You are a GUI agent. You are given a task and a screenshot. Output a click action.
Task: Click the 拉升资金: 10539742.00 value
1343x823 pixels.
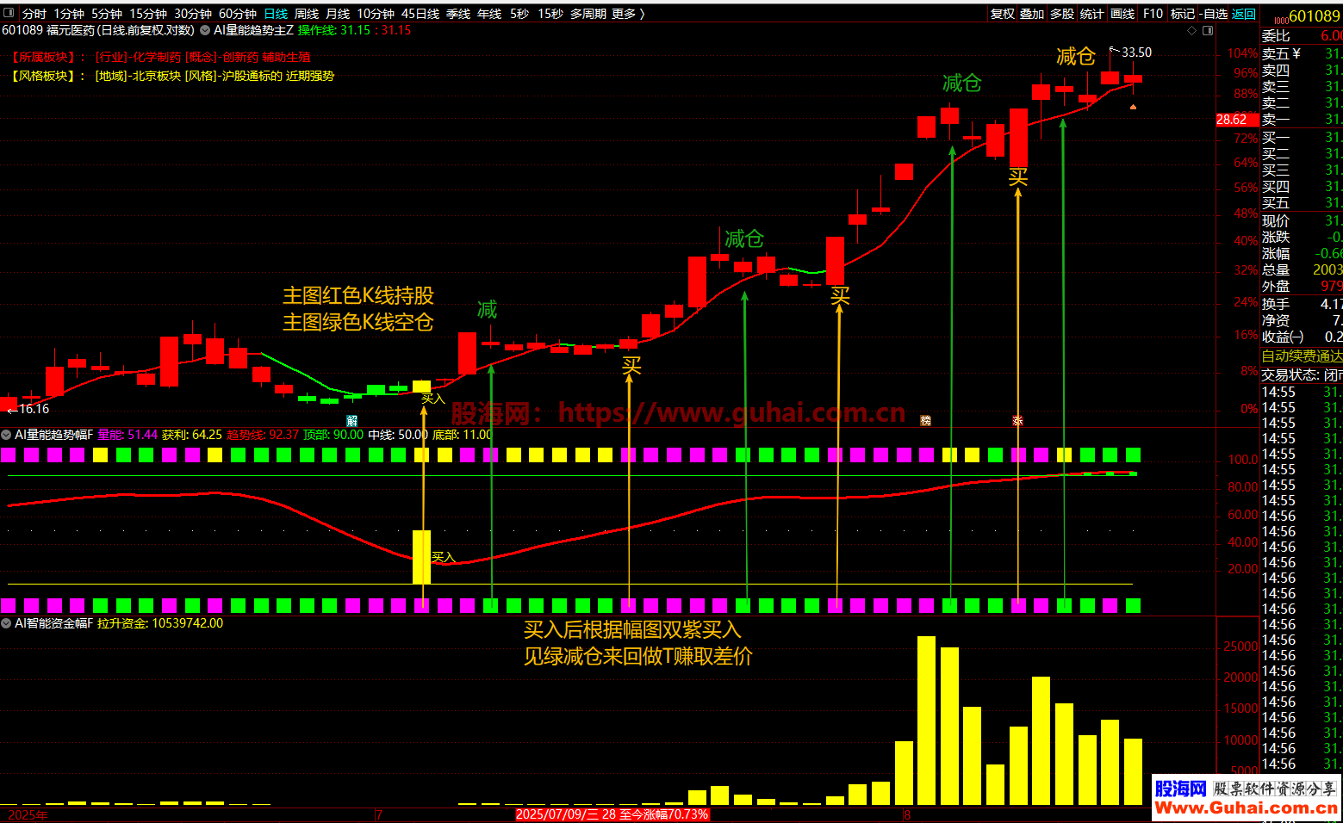click(160, 623)
